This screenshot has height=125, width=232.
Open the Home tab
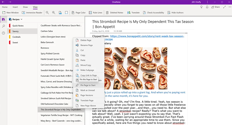tap(5, 7)
